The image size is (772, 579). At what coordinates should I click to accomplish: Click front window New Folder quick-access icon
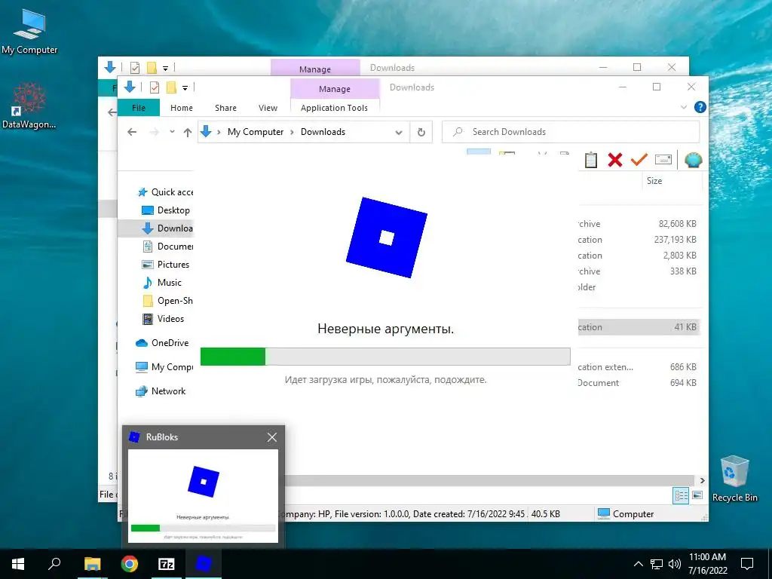coord(171,87)
